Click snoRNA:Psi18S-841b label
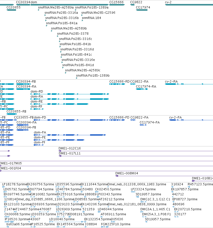 pos(75,44)
